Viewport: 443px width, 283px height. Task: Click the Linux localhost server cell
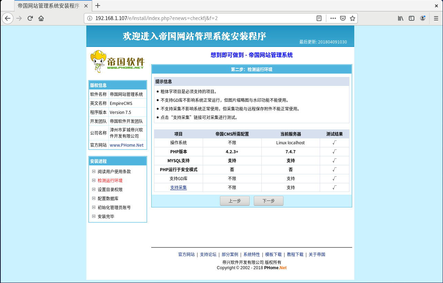click(x=290, y=143)
